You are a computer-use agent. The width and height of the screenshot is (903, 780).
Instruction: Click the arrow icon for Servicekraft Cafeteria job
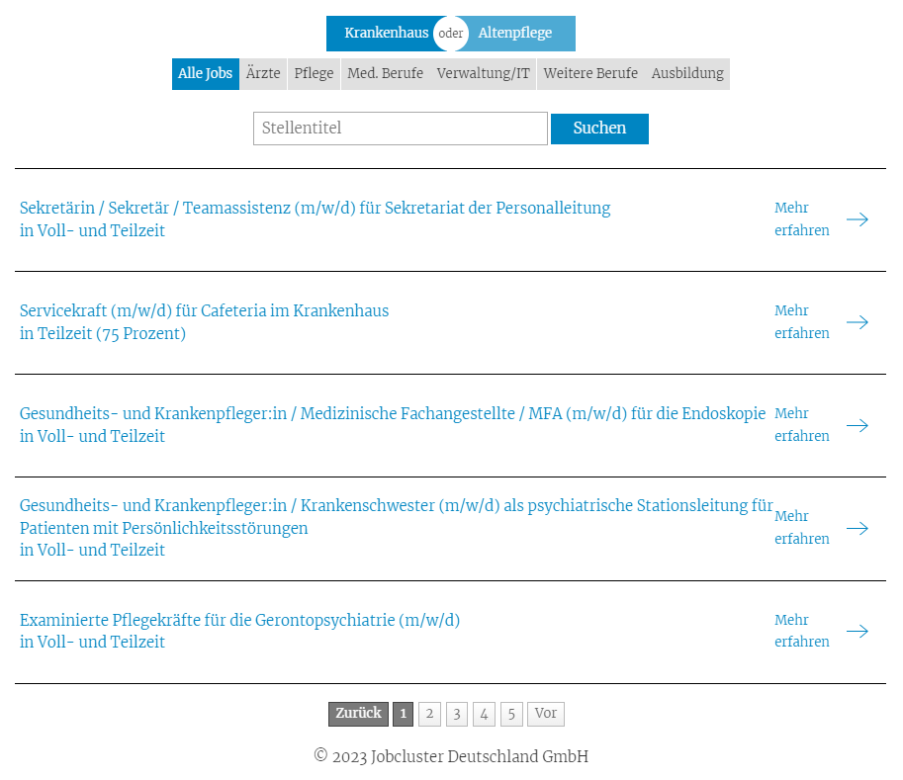tap(857, 322)
